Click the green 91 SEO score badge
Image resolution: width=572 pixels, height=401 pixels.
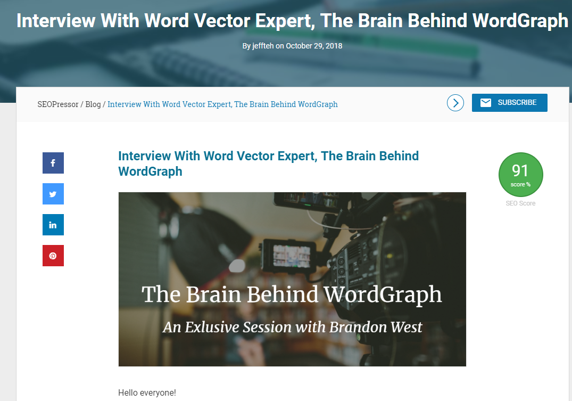[520, 175]
